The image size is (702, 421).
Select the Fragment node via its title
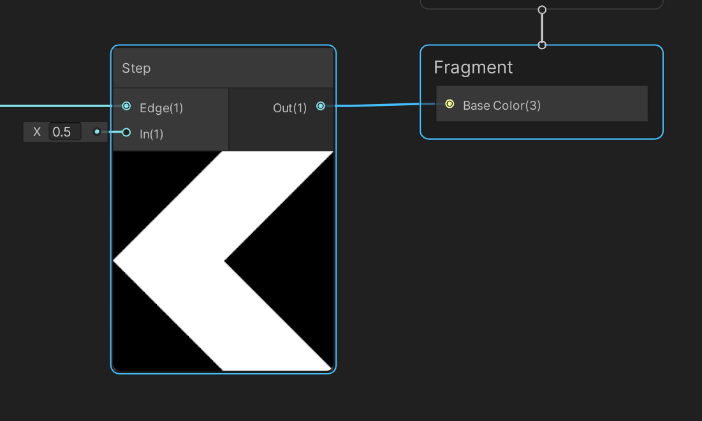pyautogui.click(x=473, y=66)
